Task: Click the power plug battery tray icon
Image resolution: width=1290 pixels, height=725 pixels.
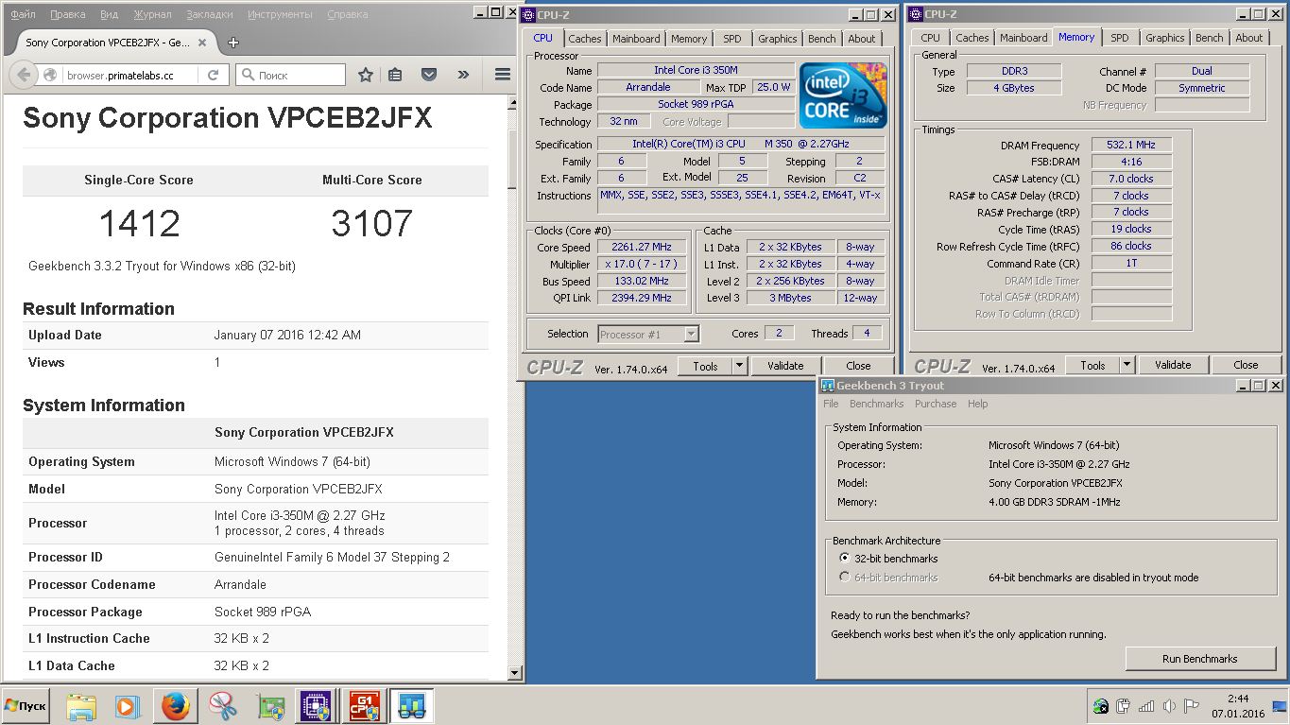Action: pos(1124,706)
